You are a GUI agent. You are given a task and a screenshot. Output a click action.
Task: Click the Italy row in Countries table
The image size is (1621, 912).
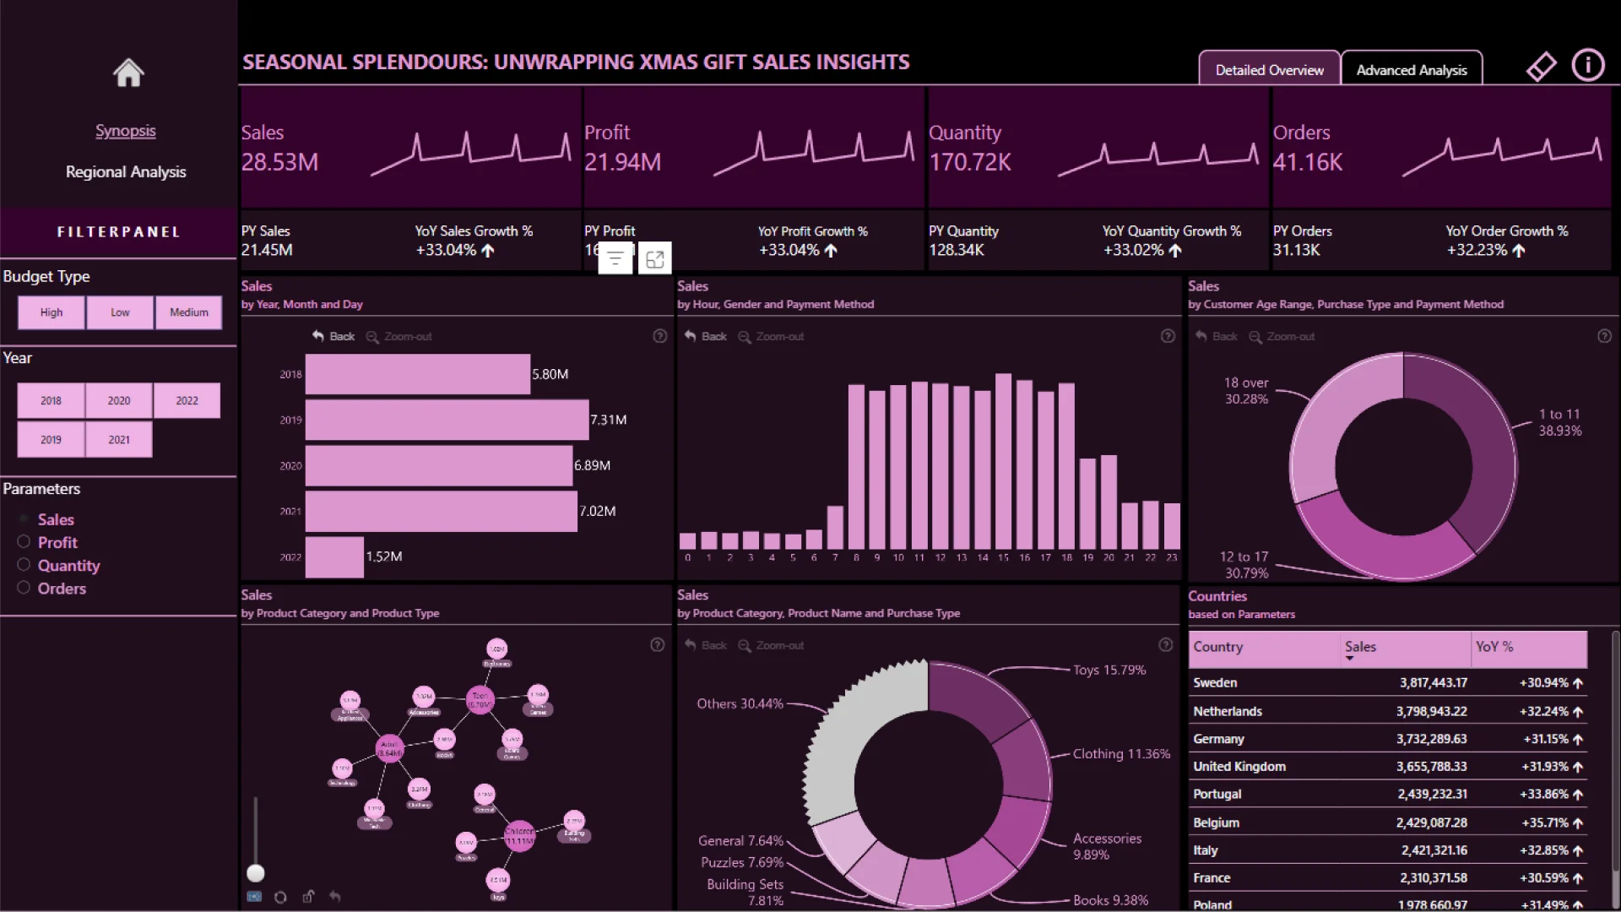1387,850
